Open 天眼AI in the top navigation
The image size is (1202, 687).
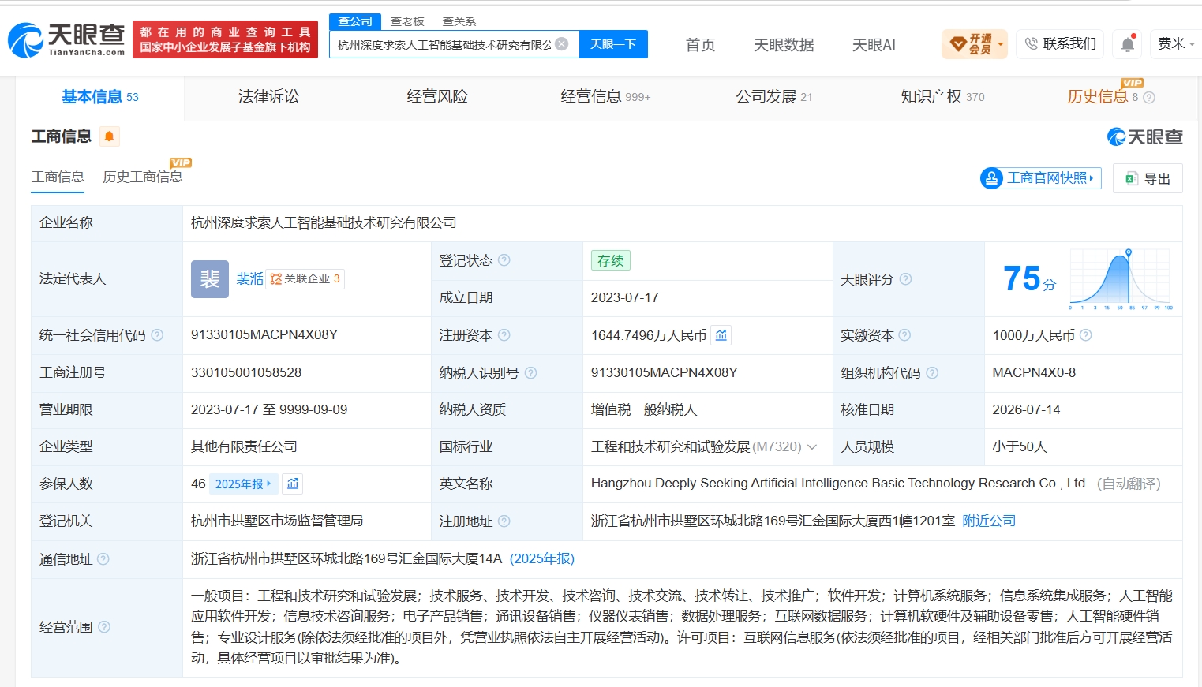point(874,45)
